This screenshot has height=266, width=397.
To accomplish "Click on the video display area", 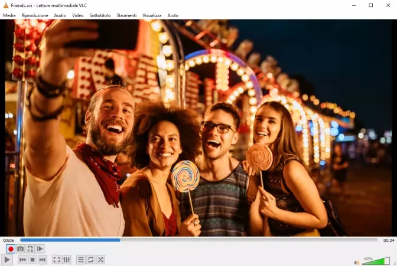I will (198, 128).
